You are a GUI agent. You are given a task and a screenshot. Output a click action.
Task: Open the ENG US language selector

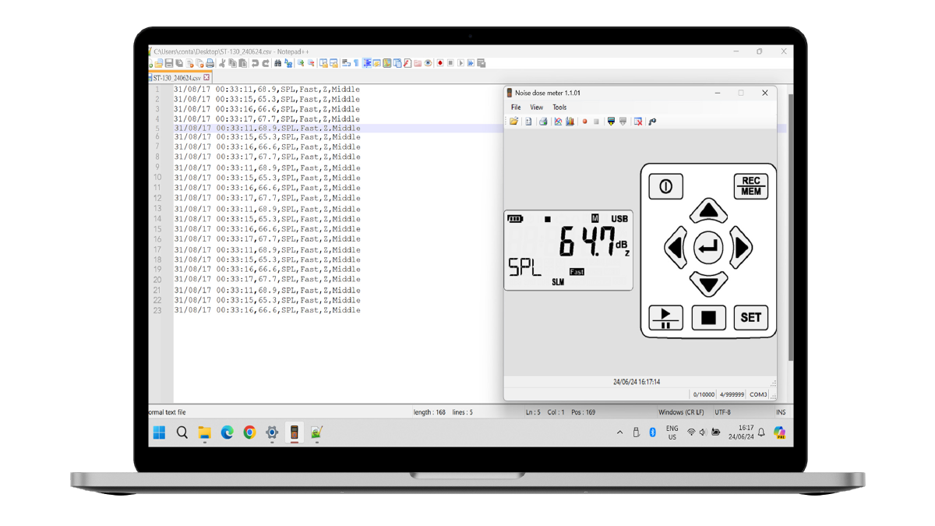click(672, 432)
